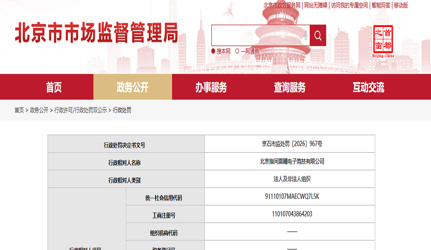The width and height of the screenshot is (431, 250).
Task: Go to the 政务公开 breadcrumb
Action: coord(39,110)
